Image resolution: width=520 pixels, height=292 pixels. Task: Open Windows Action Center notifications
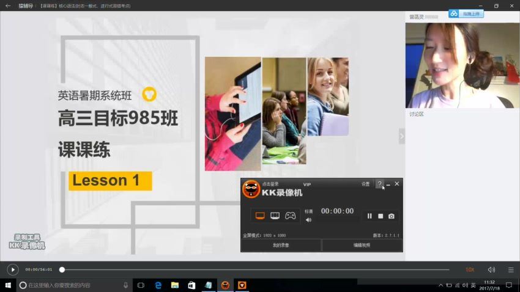coord(509,285)
